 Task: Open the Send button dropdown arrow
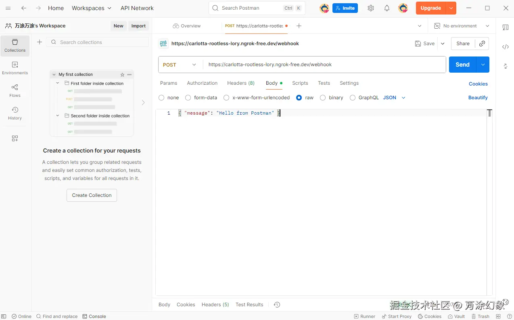[x=483, y=65]
